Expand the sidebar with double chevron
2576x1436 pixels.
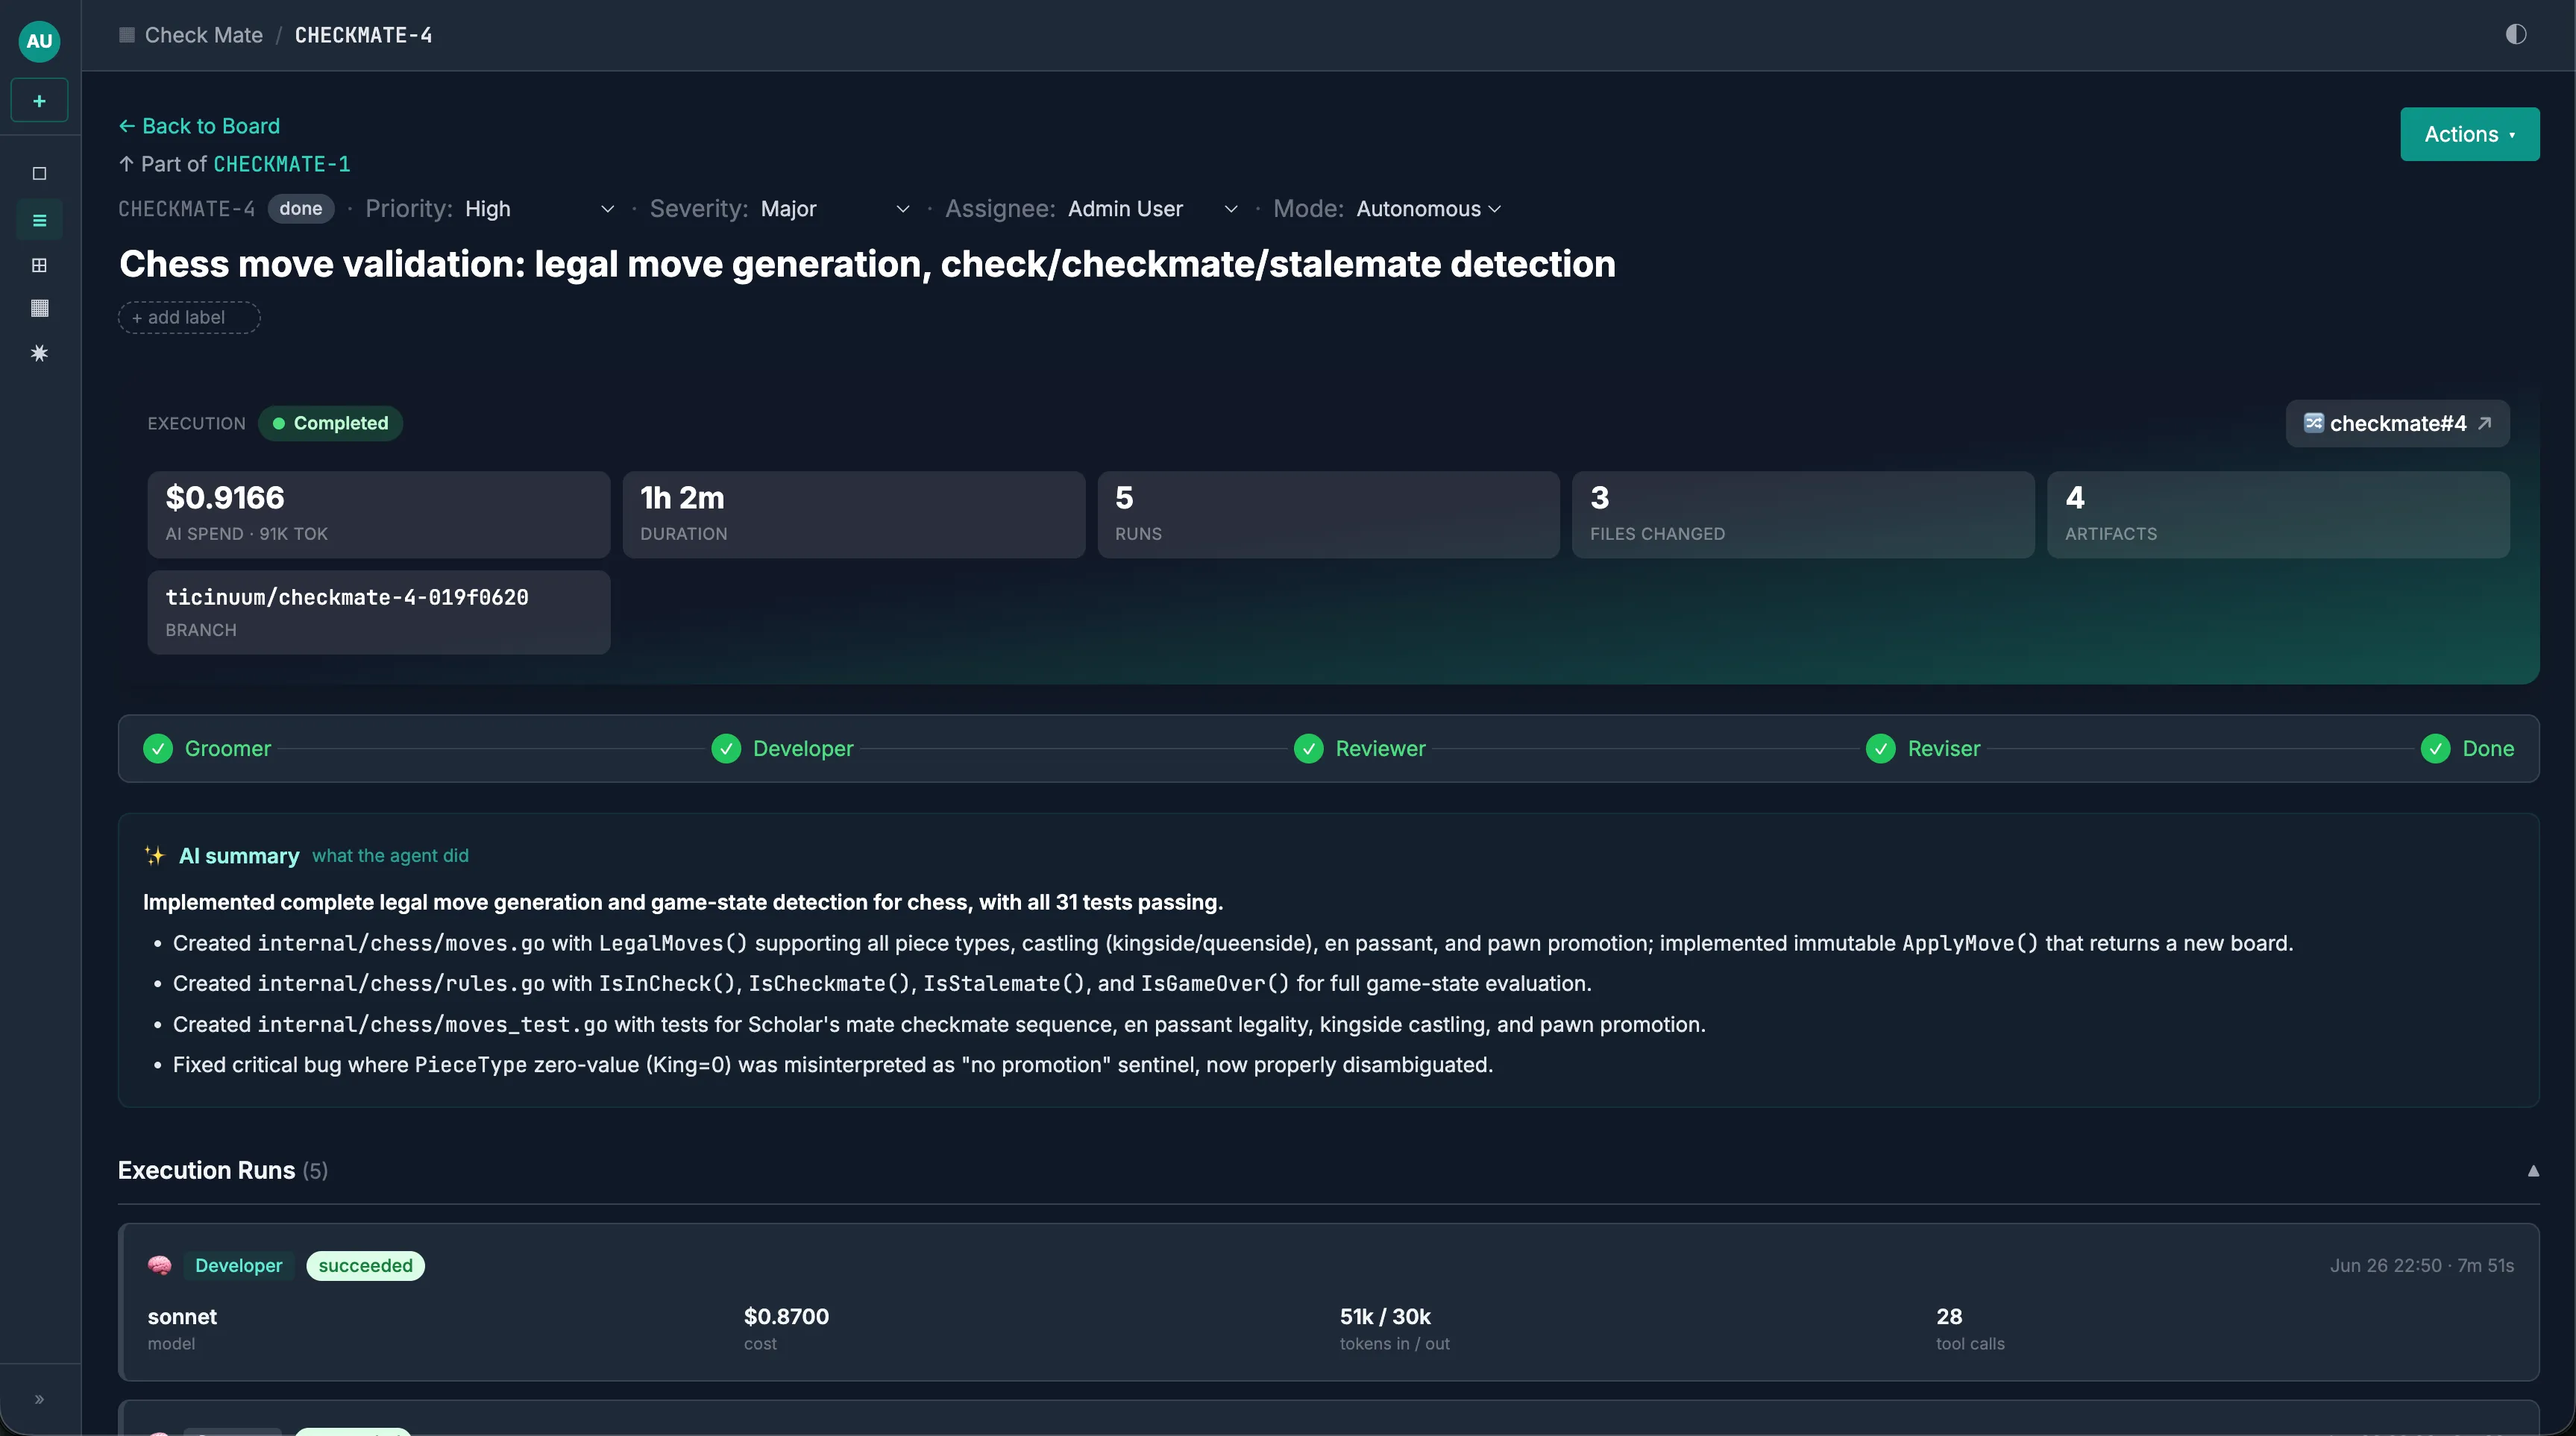click(39, 1399)
